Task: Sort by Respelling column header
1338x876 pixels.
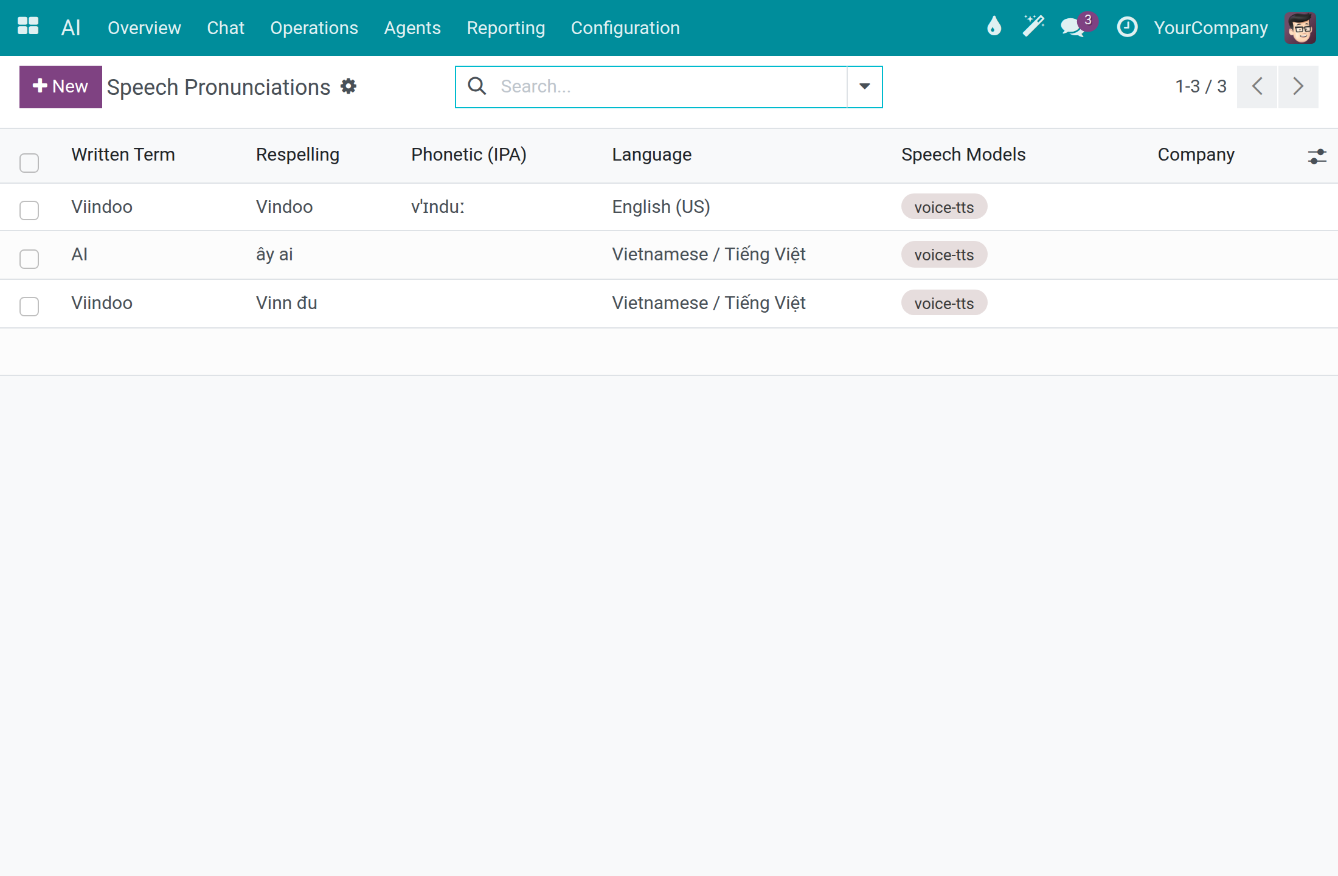Action: [x=297, y=155]
